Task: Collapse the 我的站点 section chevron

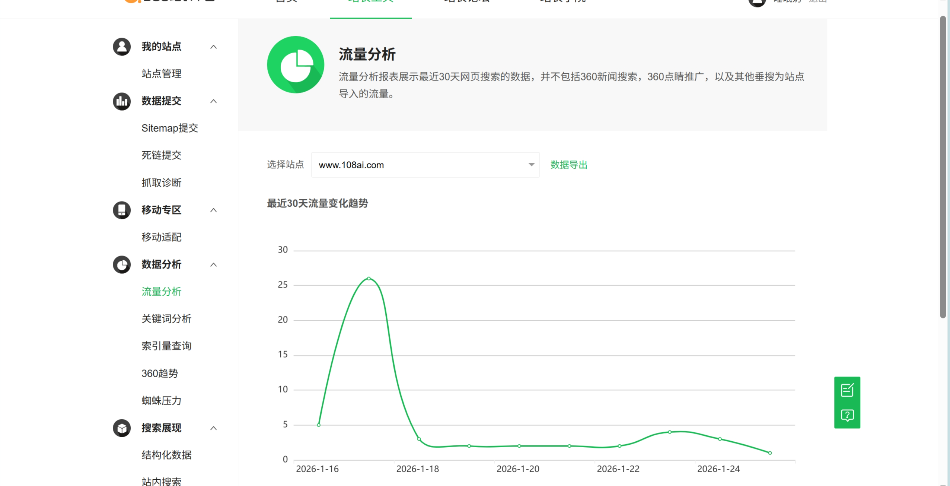Action: tap(213, 47)
